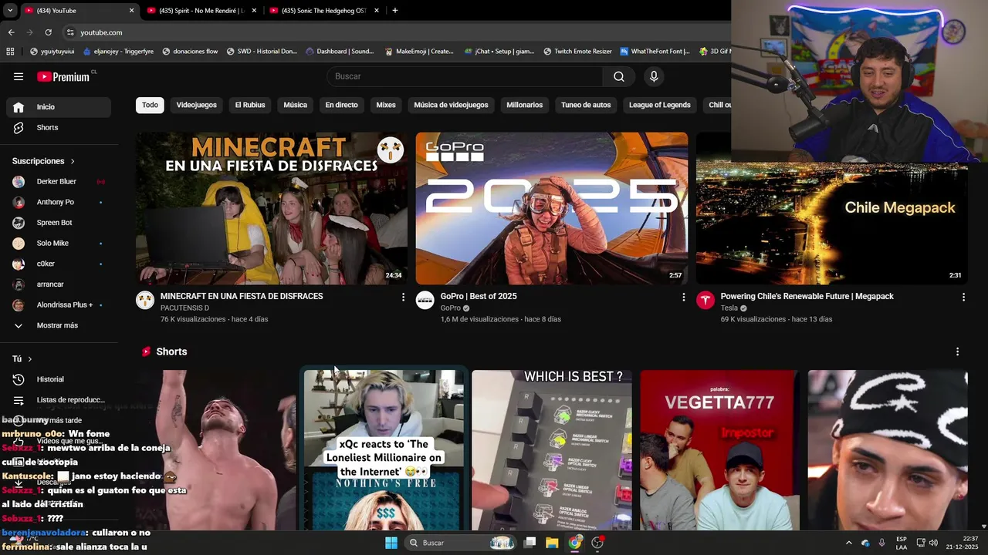Screen dimensions: 988x555
Task: Open Spreen Bot subscription channel
Action: [x=59, y=223]
